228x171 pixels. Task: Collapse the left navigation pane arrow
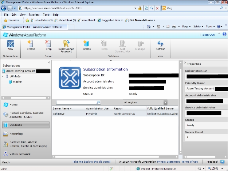(x=49, y=63)
